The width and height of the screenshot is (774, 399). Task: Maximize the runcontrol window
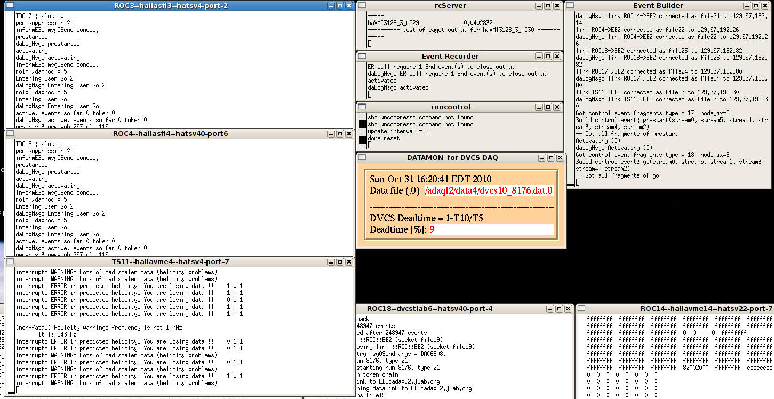tap(548, 107)
